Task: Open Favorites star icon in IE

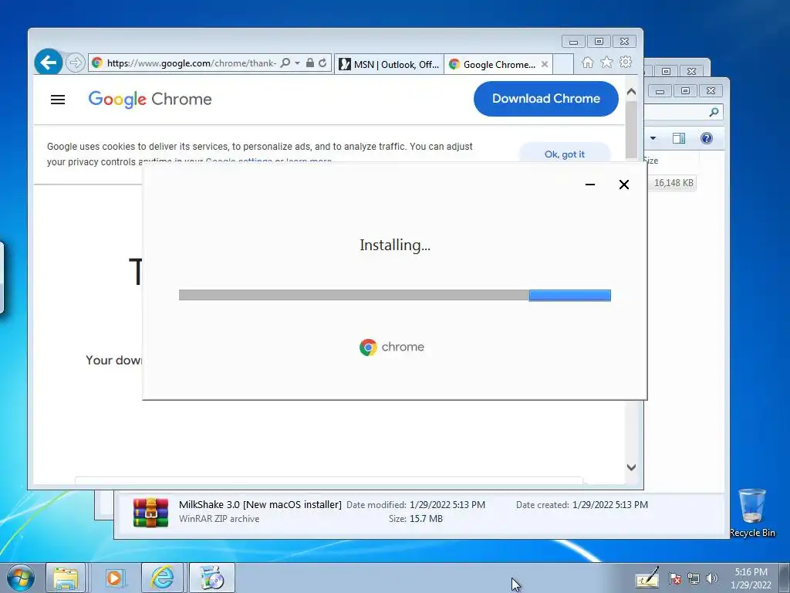Action: pyautogui.click(x=606, y=62)
